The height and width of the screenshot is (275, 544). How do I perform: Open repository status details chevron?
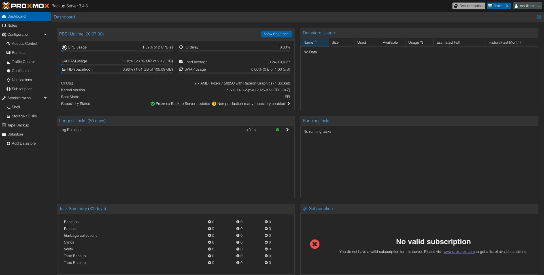pyautogui.click(x=289, y=104)
